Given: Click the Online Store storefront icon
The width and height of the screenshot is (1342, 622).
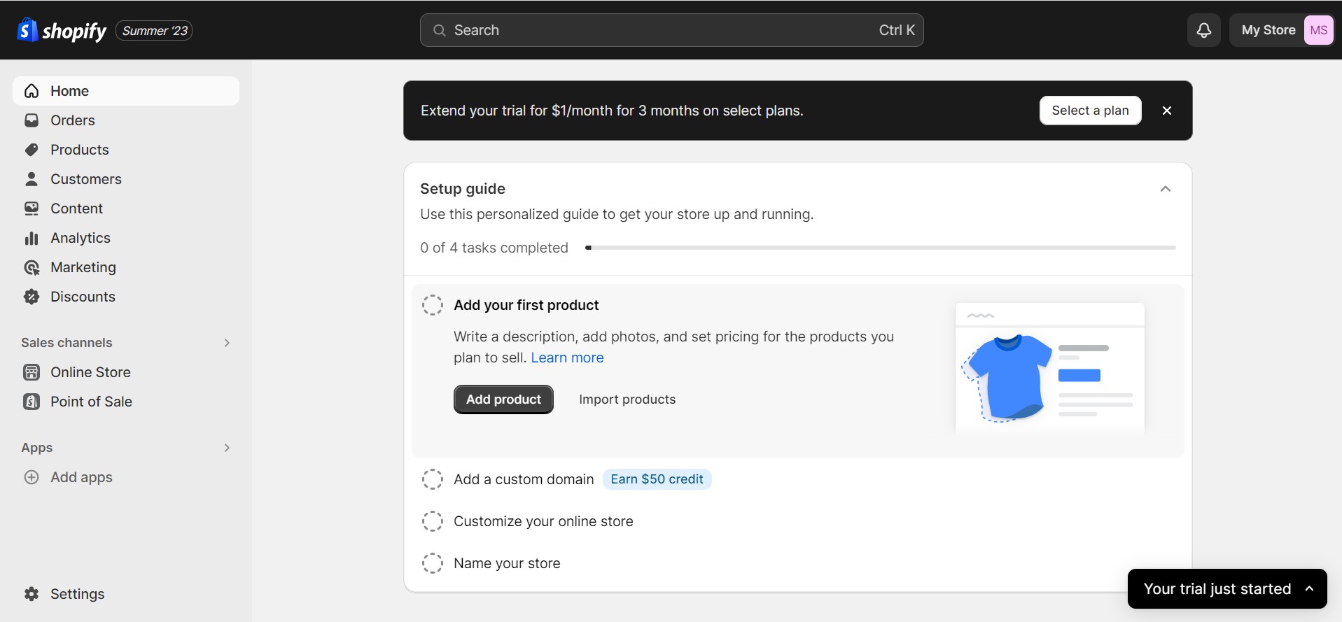Looking at the screenshot, I should click(x=32, y=372).
